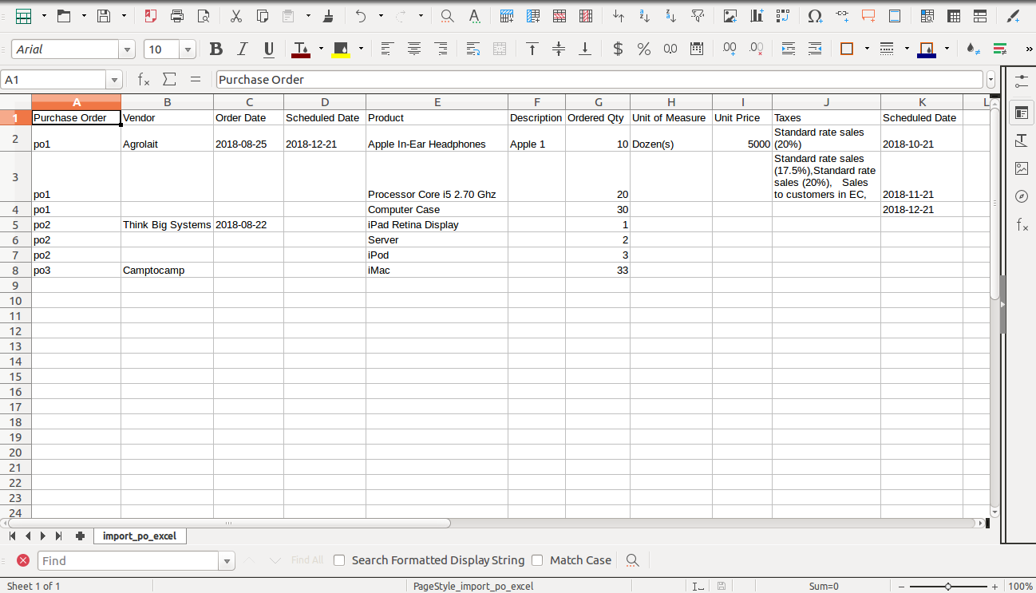Click the Merge and Center Cells icon
The height and width of the screenshot is (593, 1036).
pos(500,49)
